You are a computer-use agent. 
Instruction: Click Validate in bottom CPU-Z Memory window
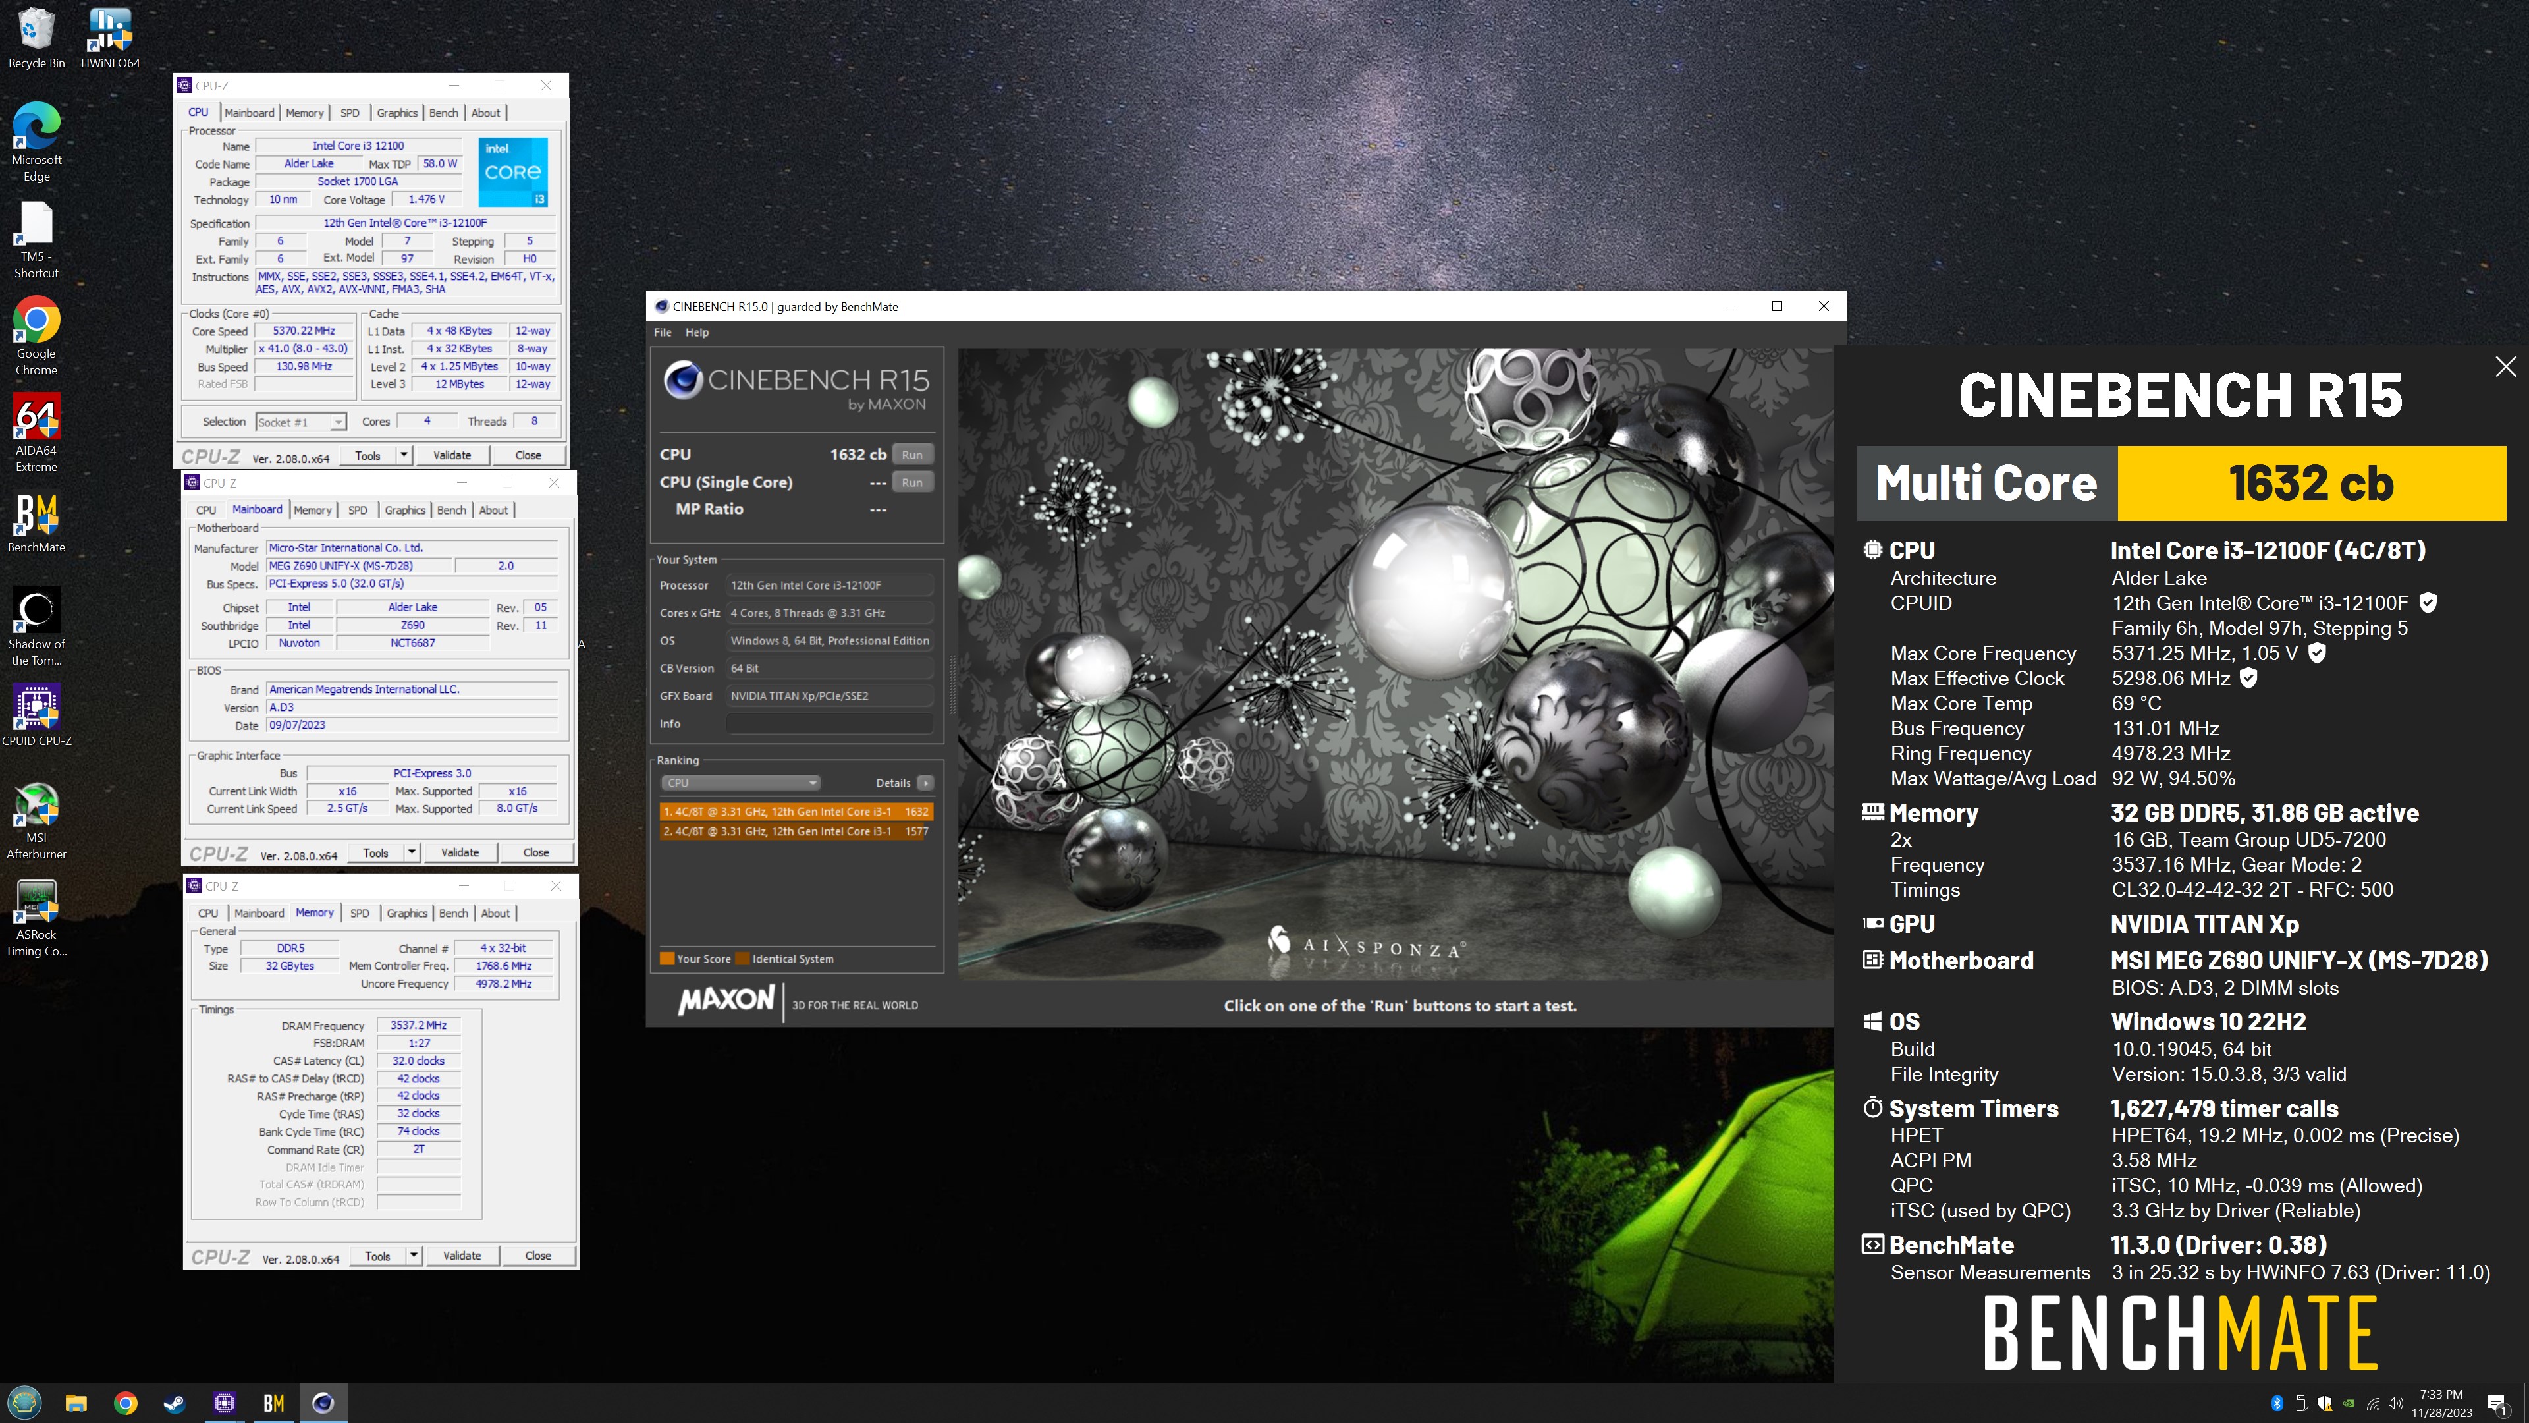pyautogui.click(x=462, y=1255)
